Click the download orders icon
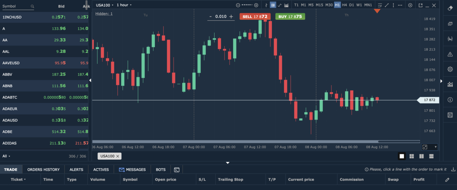 tap(453, 169)
